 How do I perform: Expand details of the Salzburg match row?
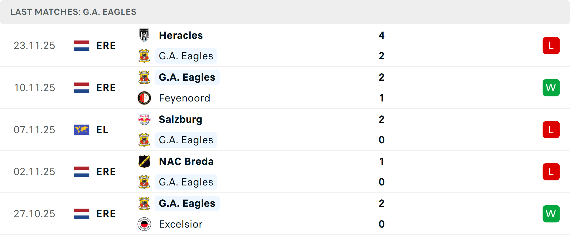(x=285, y=130)
